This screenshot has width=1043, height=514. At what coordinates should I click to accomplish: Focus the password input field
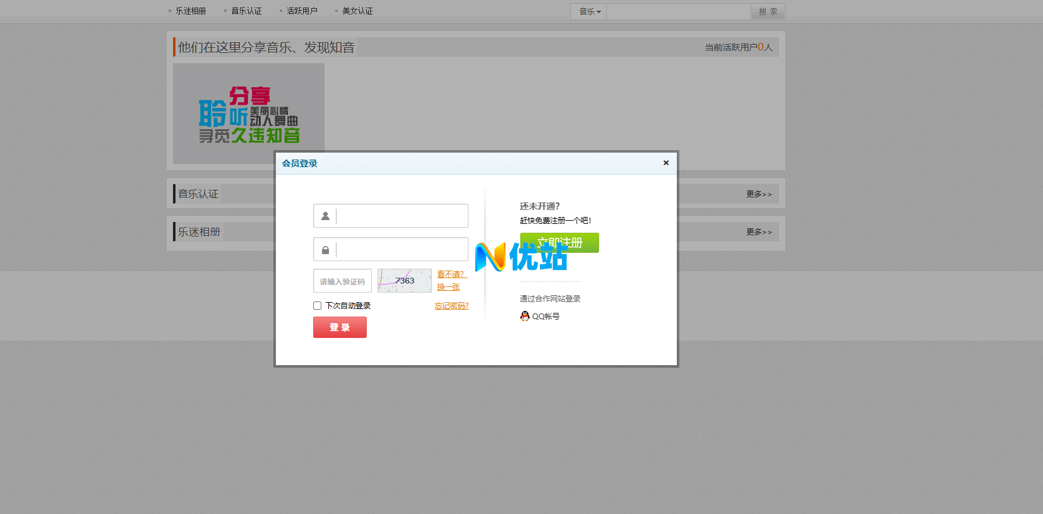[402, 250]
